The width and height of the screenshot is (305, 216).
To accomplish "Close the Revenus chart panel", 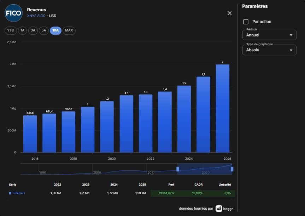I will (229, 13).
